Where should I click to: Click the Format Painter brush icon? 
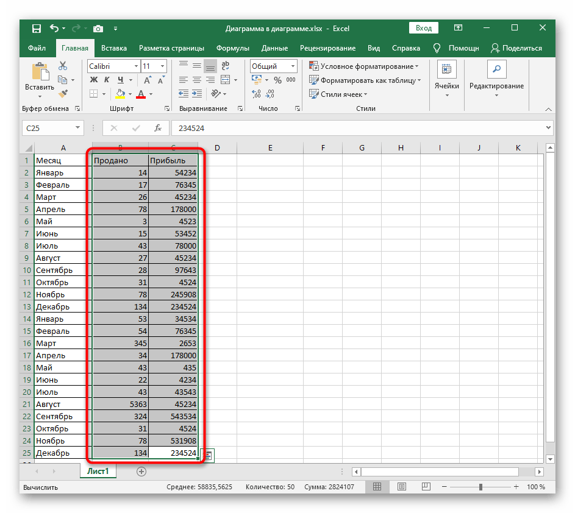click(63, 94)
